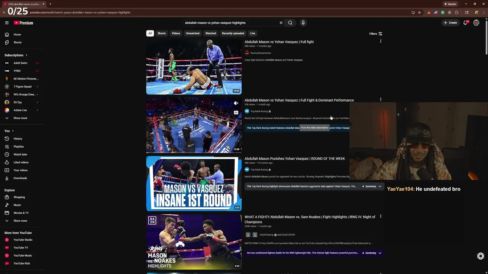488x274 pixels.
Task: Bookmark this page with star icon
Action: pyautogui.click(x=419, y=13)
